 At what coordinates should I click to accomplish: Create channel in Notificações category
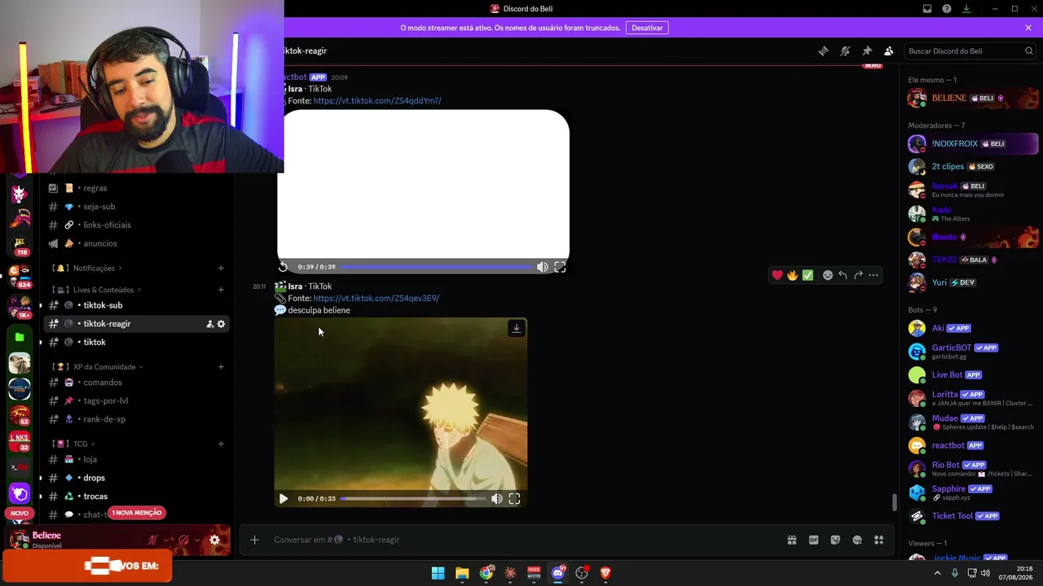click(221, 268)
